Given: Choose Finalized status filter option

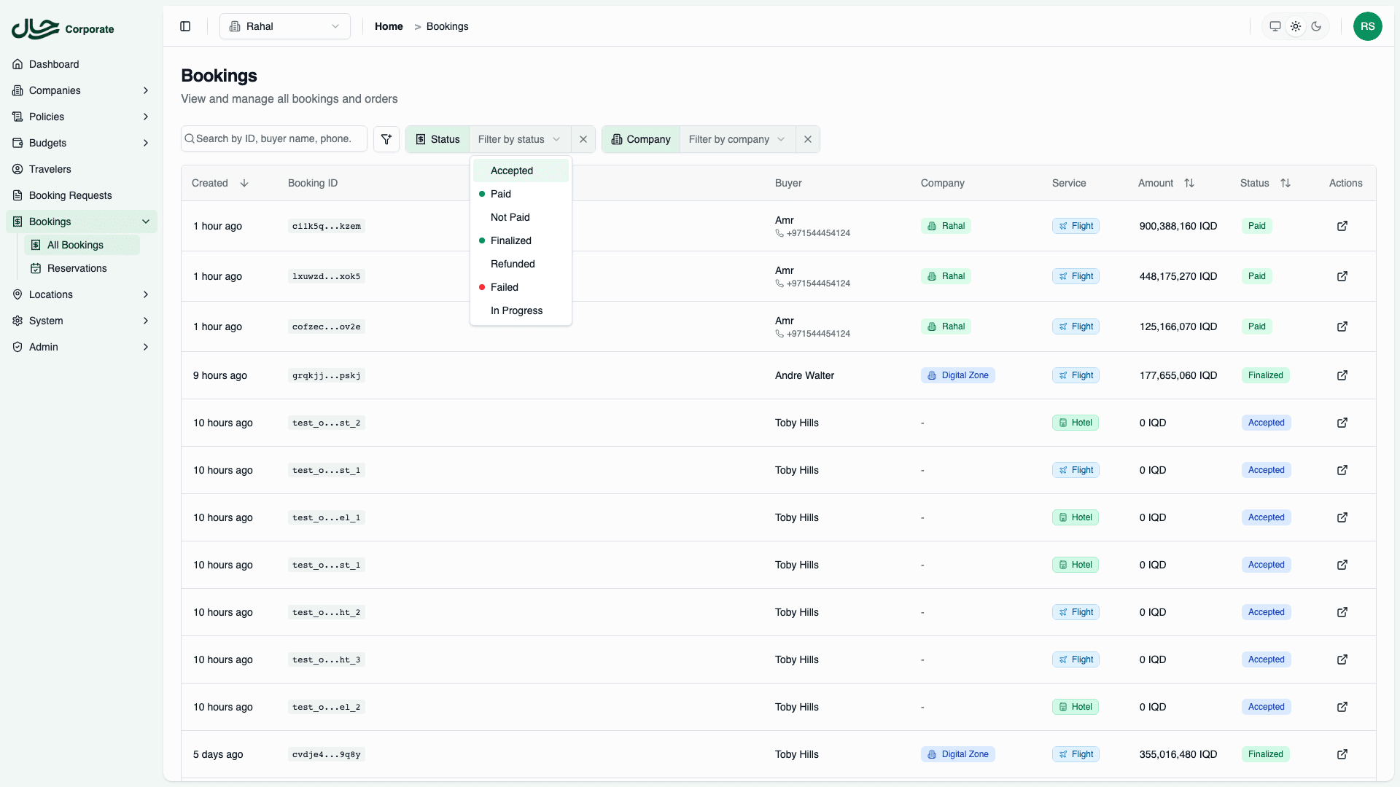Looking at the screenshot, I should point(512,240).
